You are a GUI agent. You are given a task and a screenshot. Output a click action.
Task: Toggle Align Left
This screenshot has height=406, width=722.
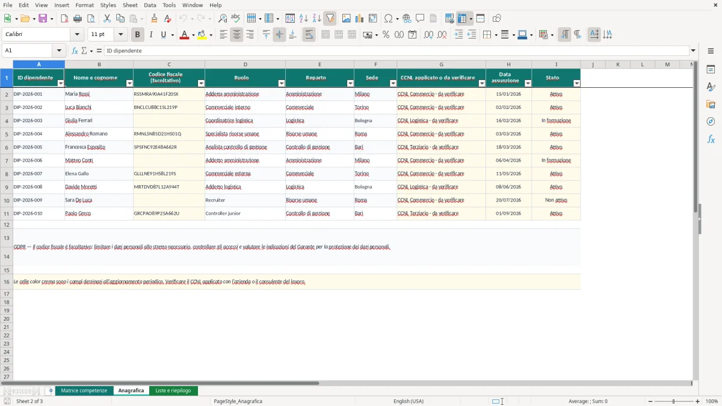(x=223, y=35)
